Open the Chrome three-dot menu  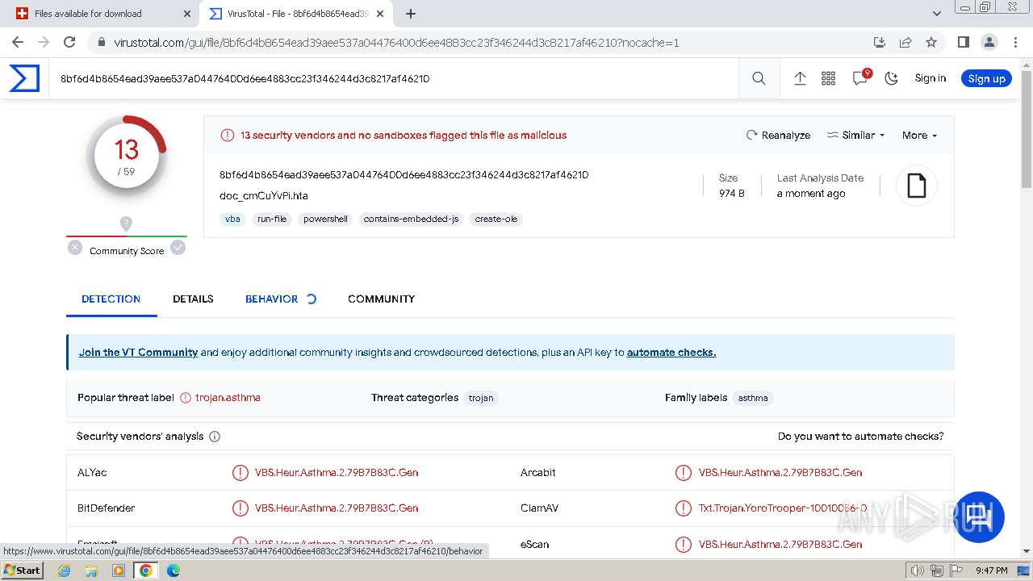click(1014, 42)
